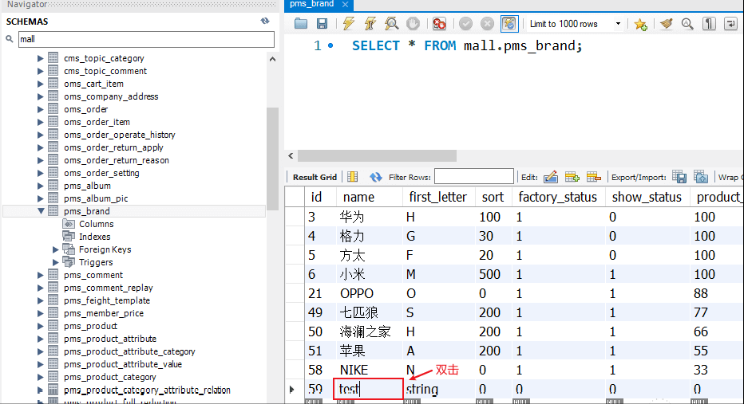Click the form editor grid icon beside Result Grid

(x=353, y=177)
